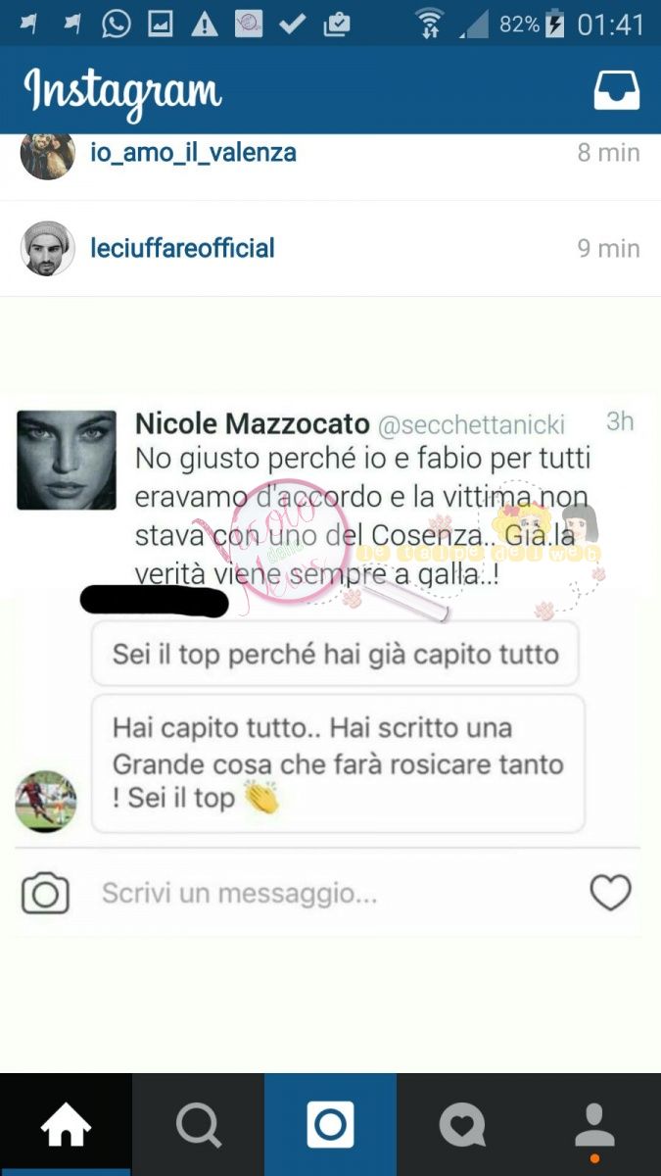Open the Instagram Direct inbox icon
The height and width of the screenshot is (1176, 661).
[617, 90]
